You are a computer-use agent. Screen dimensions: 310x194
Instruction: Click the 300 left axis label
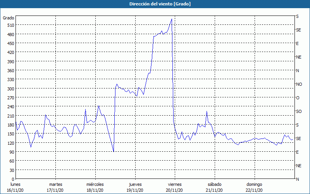coord(11,89)
